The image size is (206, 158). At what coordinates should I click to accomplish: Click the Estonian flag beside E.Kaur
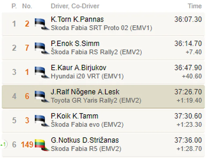tap(42, 73)
